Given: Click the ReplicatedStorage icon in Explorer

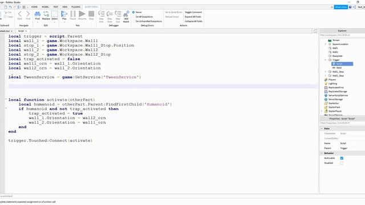Looking at the screenshot, I should [x=326, y=92].
